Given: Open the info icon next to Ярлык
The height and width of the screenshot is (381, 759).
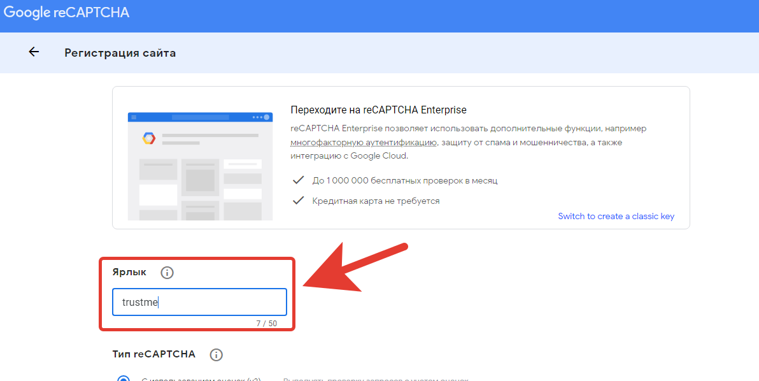Looking at the screenshot, I should [167, 273].
